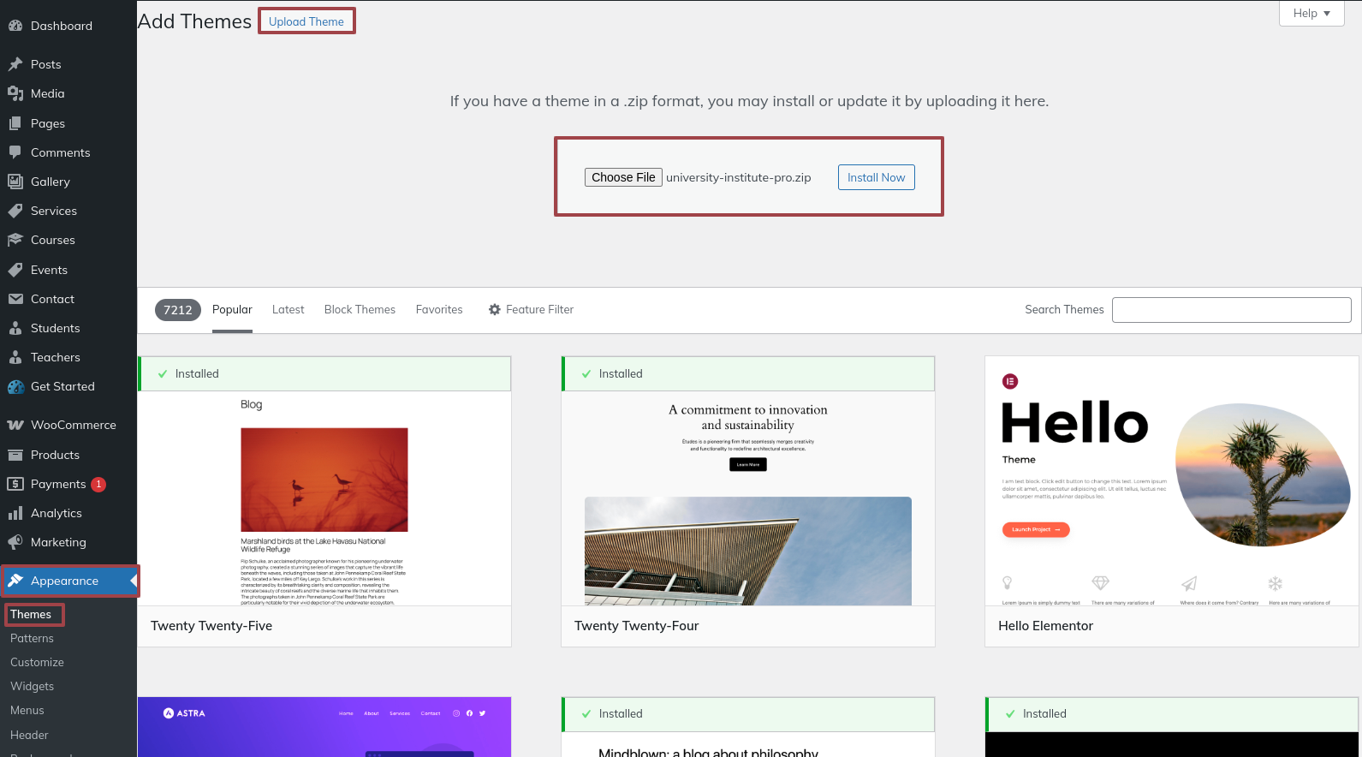The height and width of the screenshot is (757, 1362).
Task: Click the Posts pushpin icon
Action: click(x=15, y=64)
